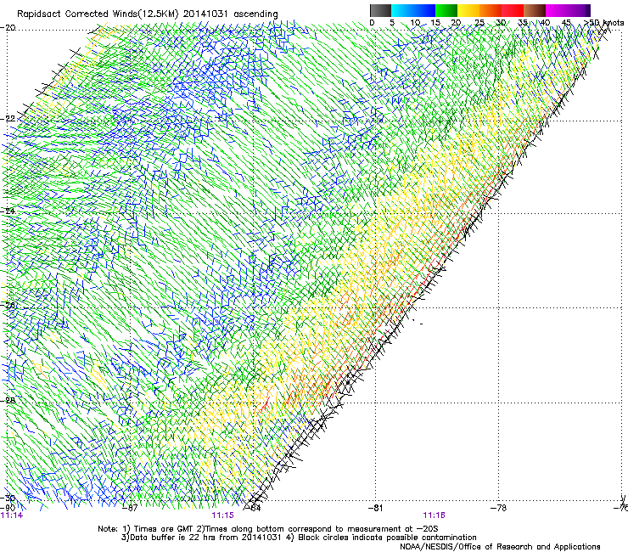Click the title text 'Rapidscat Corrected Winds'
Screen dimensions: 628x552
click(x=77, y=14)
